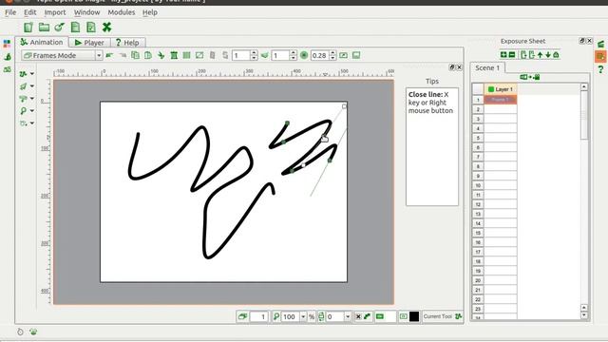Select the fill bucket tool
The image size is (608, 342).
pos(23,99)
